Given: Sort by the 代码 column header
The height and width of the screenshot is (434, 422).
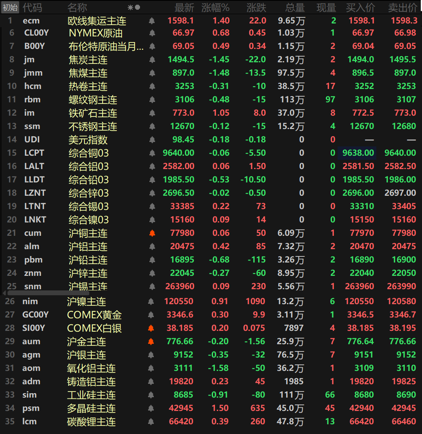Looking at the screenshot, I should [x=32, y=7].
